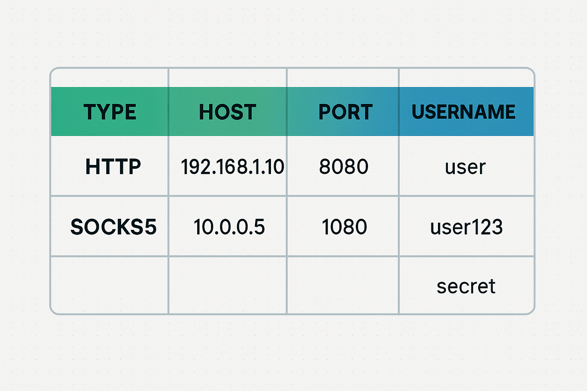Select the SOCKS5 type cell
The width and height of the screenshot is (587, 391).
point(110,226)
